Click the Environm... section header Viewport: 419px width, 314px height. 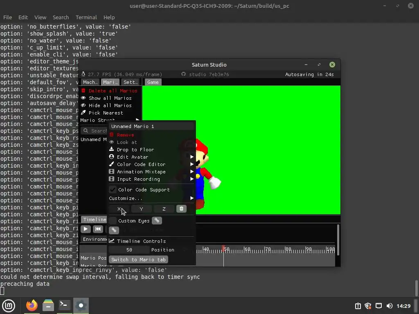click(x=94, y=239)
